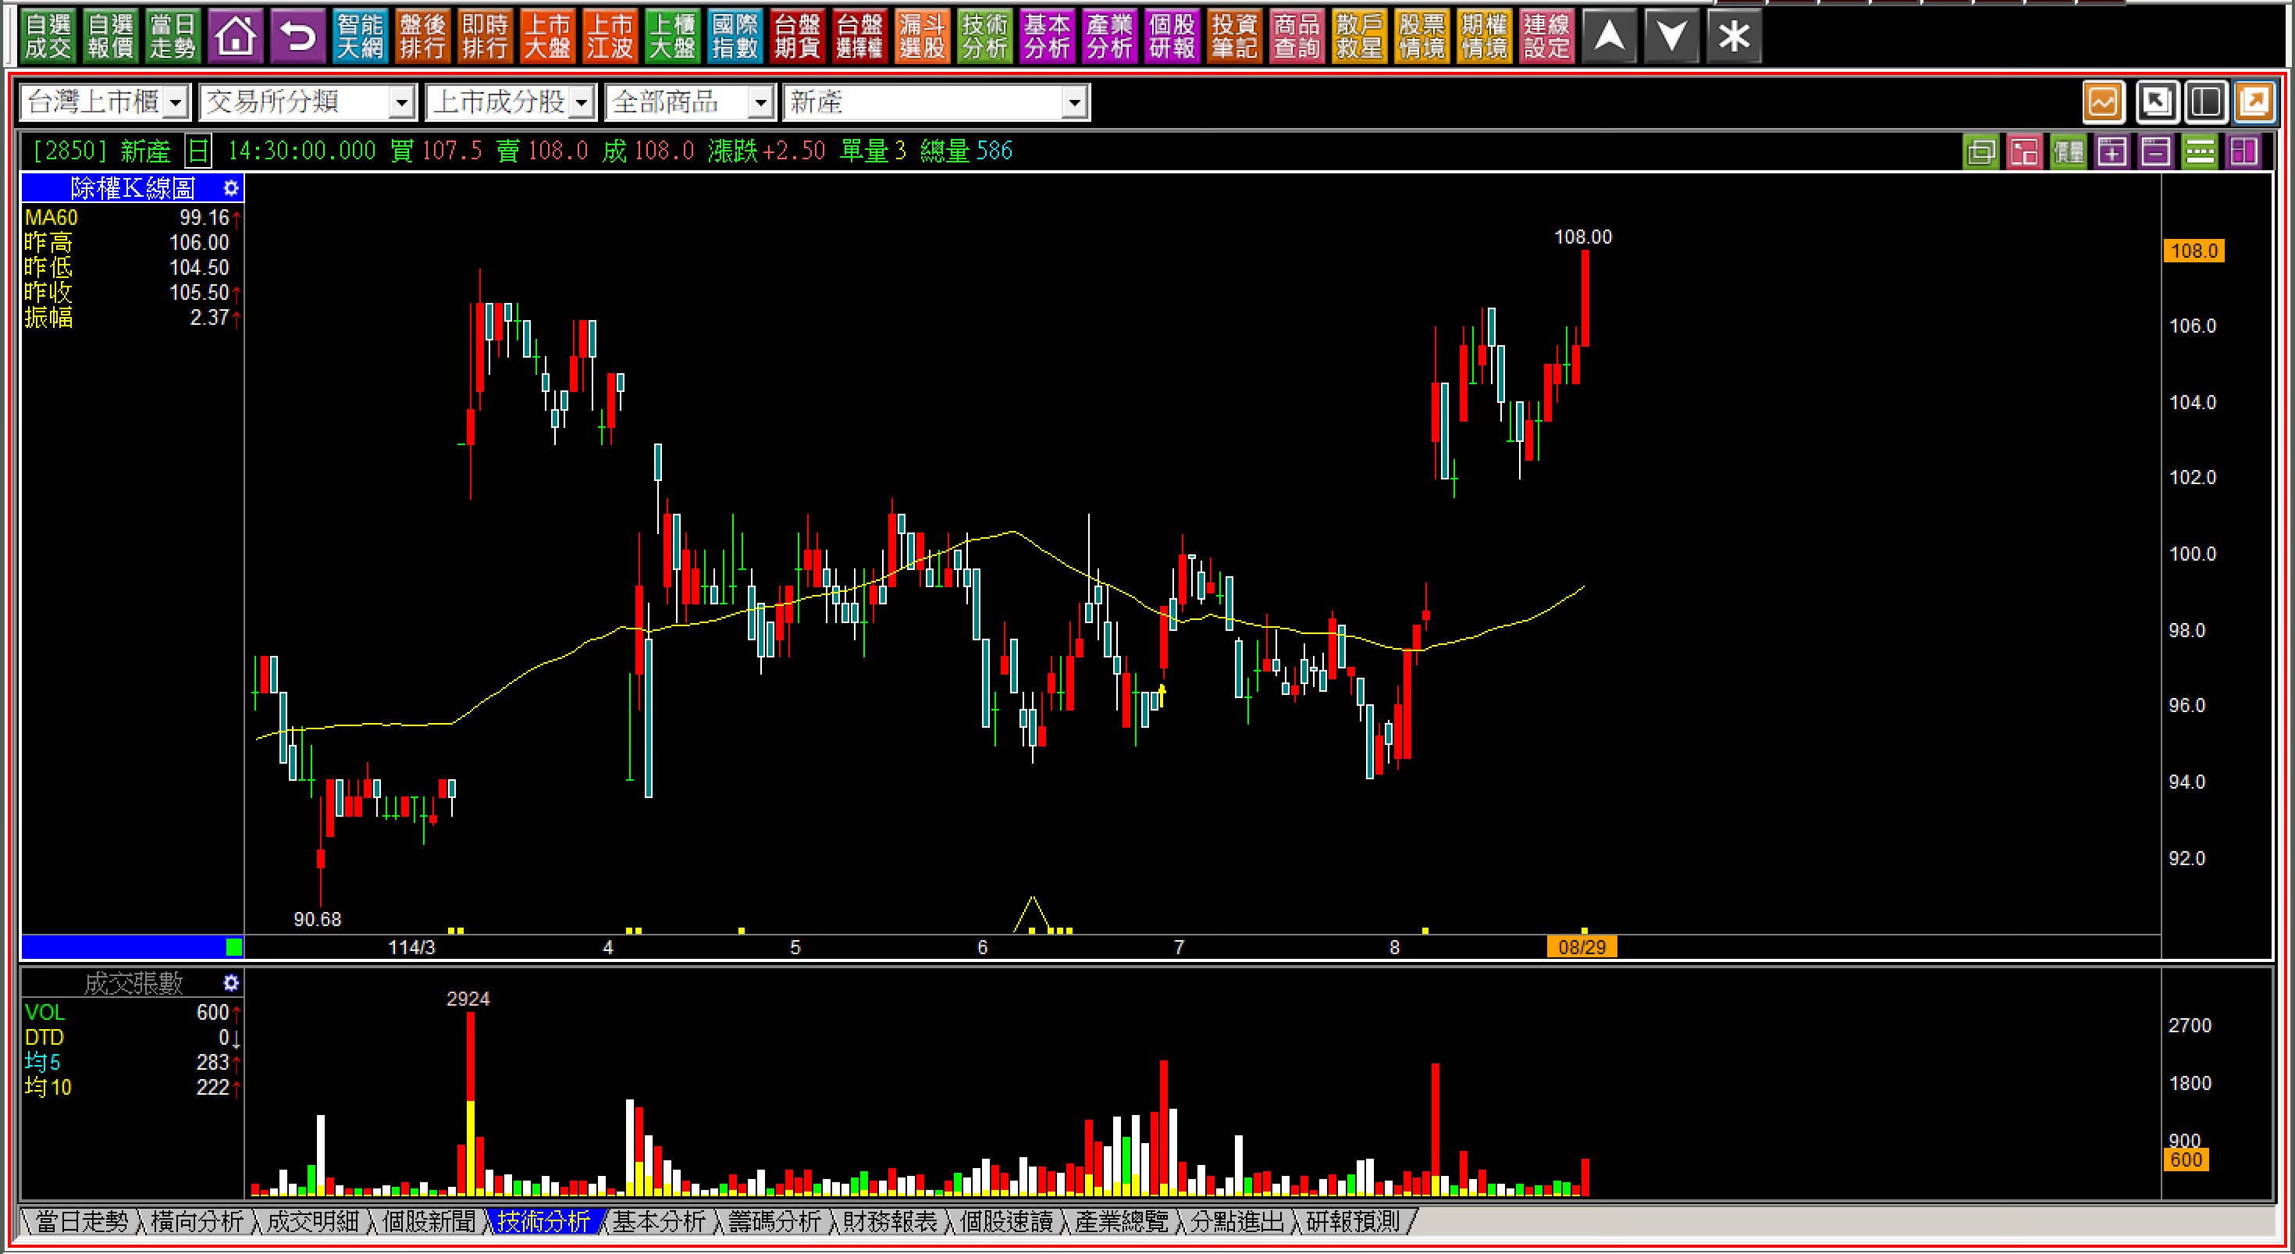Click the split-pane layout icon
The height and width of the screenshot is (1254, 2295).
(x=2205, y=102)
